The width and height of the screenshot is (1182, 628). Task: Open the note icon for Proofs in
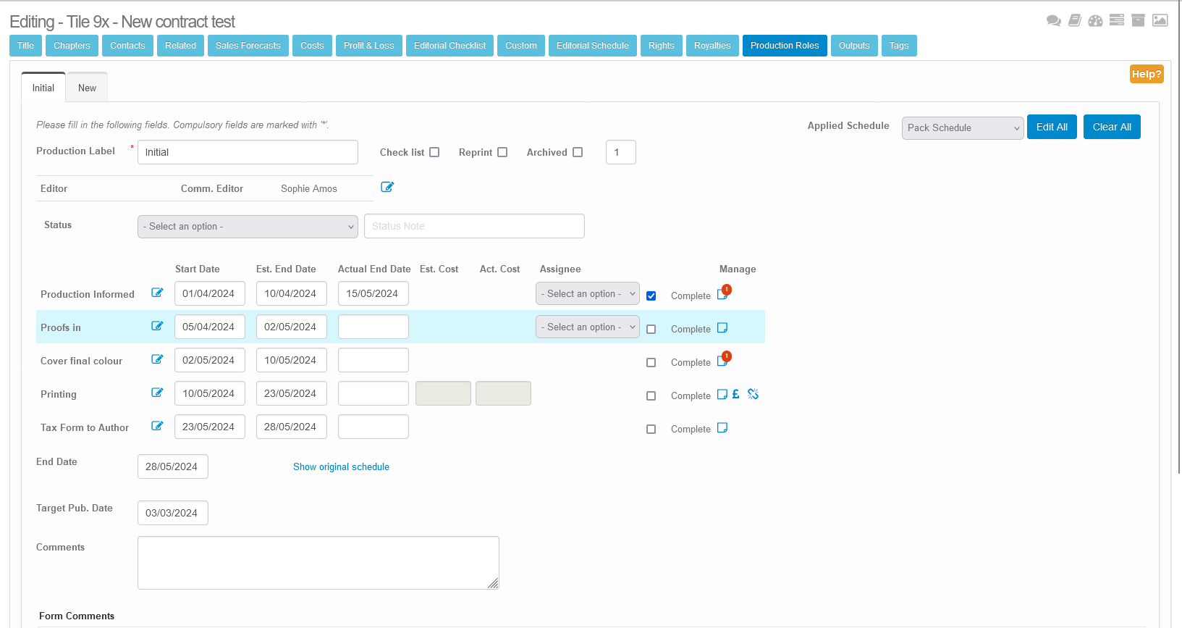point(722,328)
